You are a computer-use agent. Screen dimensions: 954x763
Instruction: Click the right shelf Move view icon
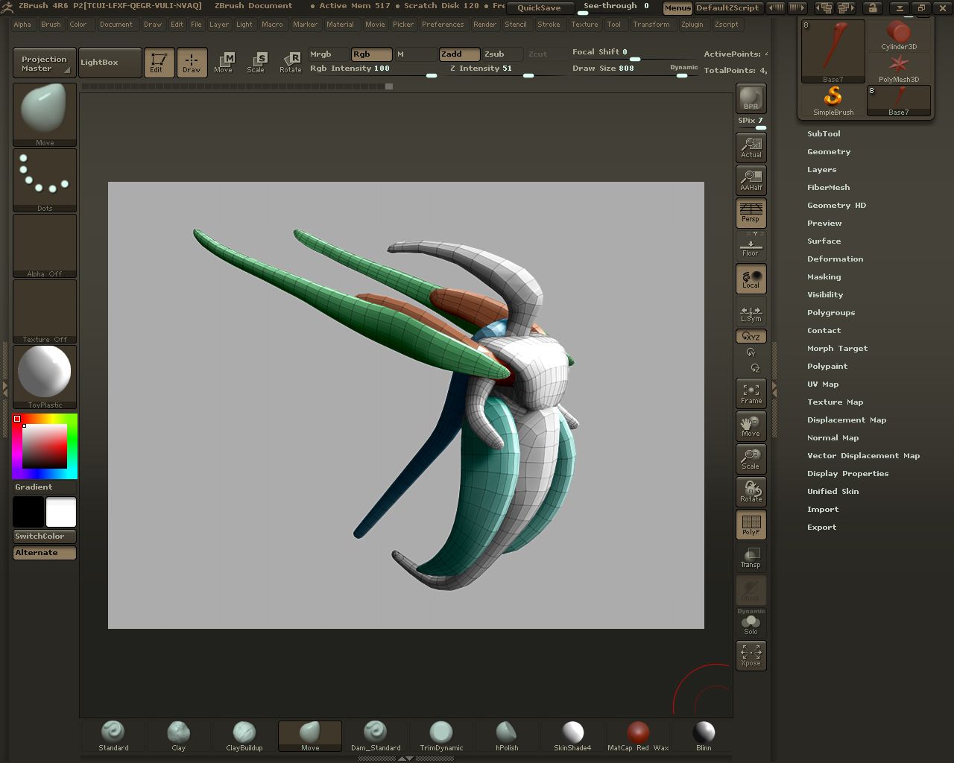click(x=751, y=425)
